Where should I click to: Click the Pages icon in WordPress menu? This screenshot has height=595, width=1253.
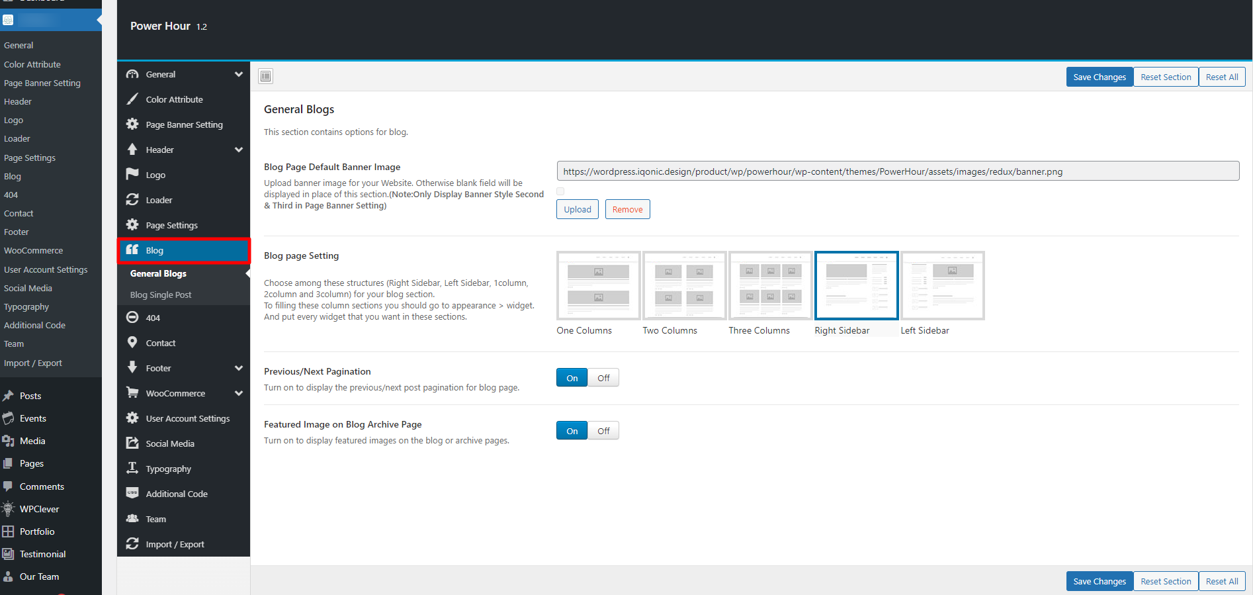pos(8,463)
